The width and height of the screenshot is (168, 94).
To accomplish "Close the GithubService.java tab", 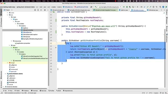I will pos(145,10).
